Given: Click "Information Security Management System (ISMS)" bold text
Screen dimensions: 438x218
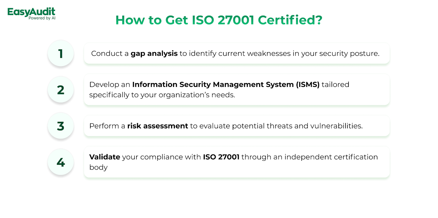Looking at the screenshot, I should pyautogui.click(x=226, y=85).
